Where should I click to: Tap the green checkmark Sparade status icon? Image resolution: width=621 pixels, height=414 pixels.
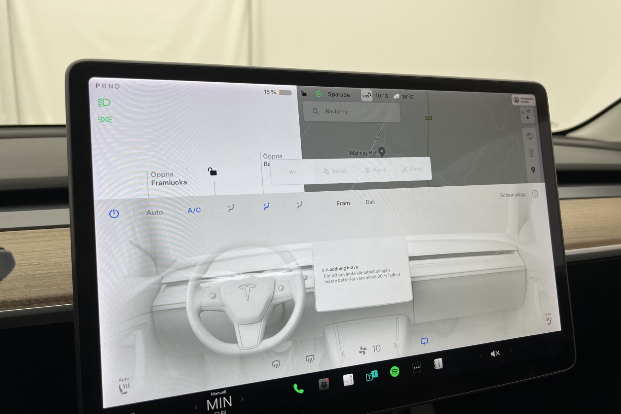pos(319,94)
